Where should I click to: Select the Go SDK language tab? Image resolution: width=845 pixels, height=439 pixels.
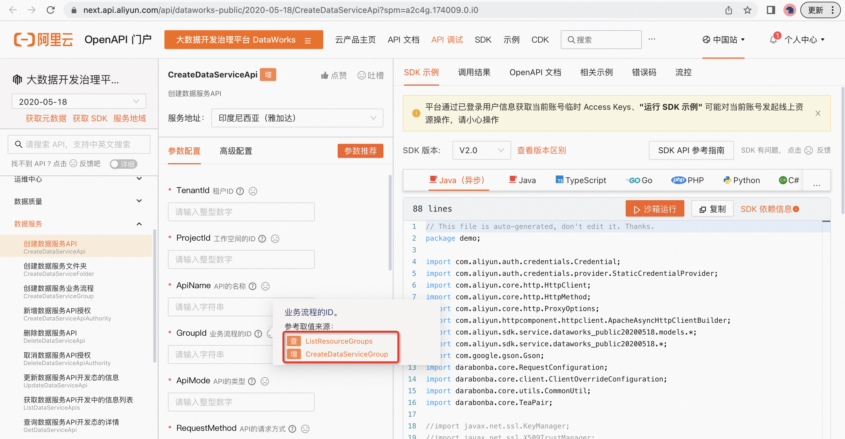tap(638, 180)
